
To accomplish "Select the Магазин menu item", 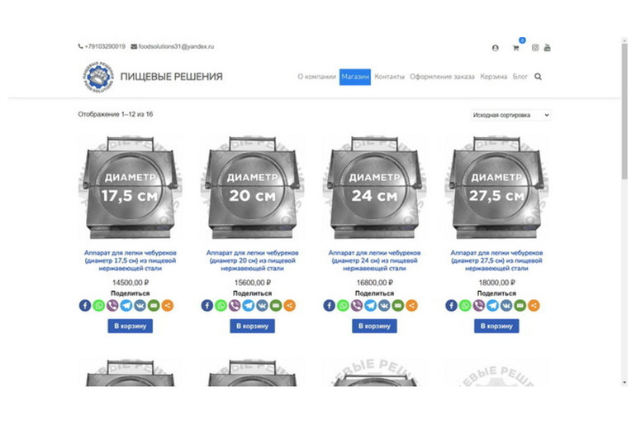I will coord(355,77).
